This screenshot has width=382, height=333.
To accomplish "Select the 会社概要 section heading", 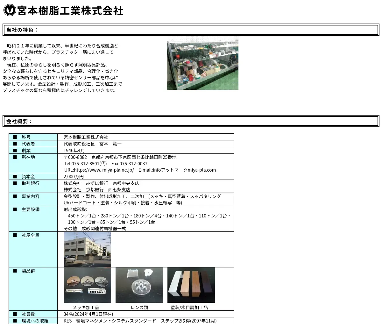I will click(19, 121).
